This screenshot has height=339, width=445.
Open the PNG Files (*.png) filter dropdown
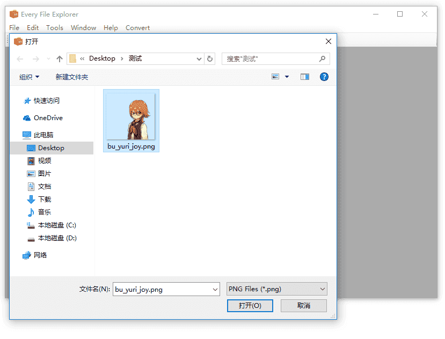[276, 289]
